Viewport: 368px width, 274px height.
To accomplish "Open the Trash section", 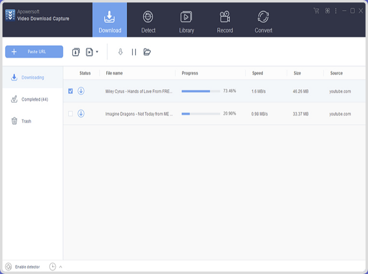I will pos(33,121).
